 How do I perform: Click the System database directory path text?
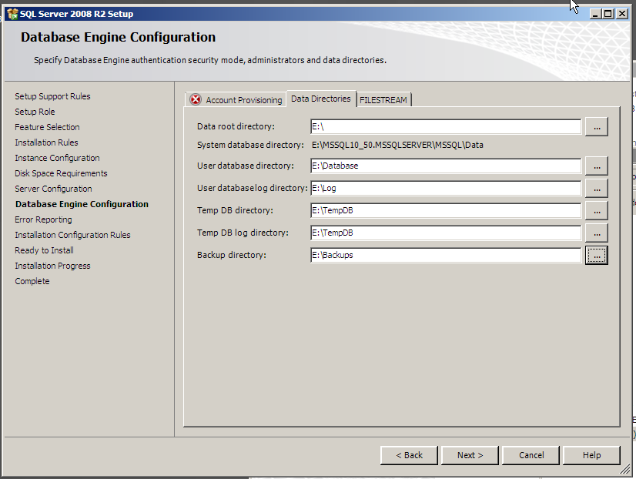[397, 145]
